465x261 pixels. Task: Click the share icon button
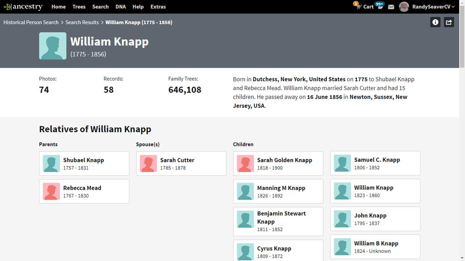click(449, 22)
